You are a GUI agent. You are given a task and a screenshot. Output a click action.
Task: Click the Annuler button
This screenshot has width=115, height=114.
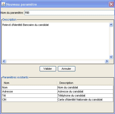pos(66,69)
